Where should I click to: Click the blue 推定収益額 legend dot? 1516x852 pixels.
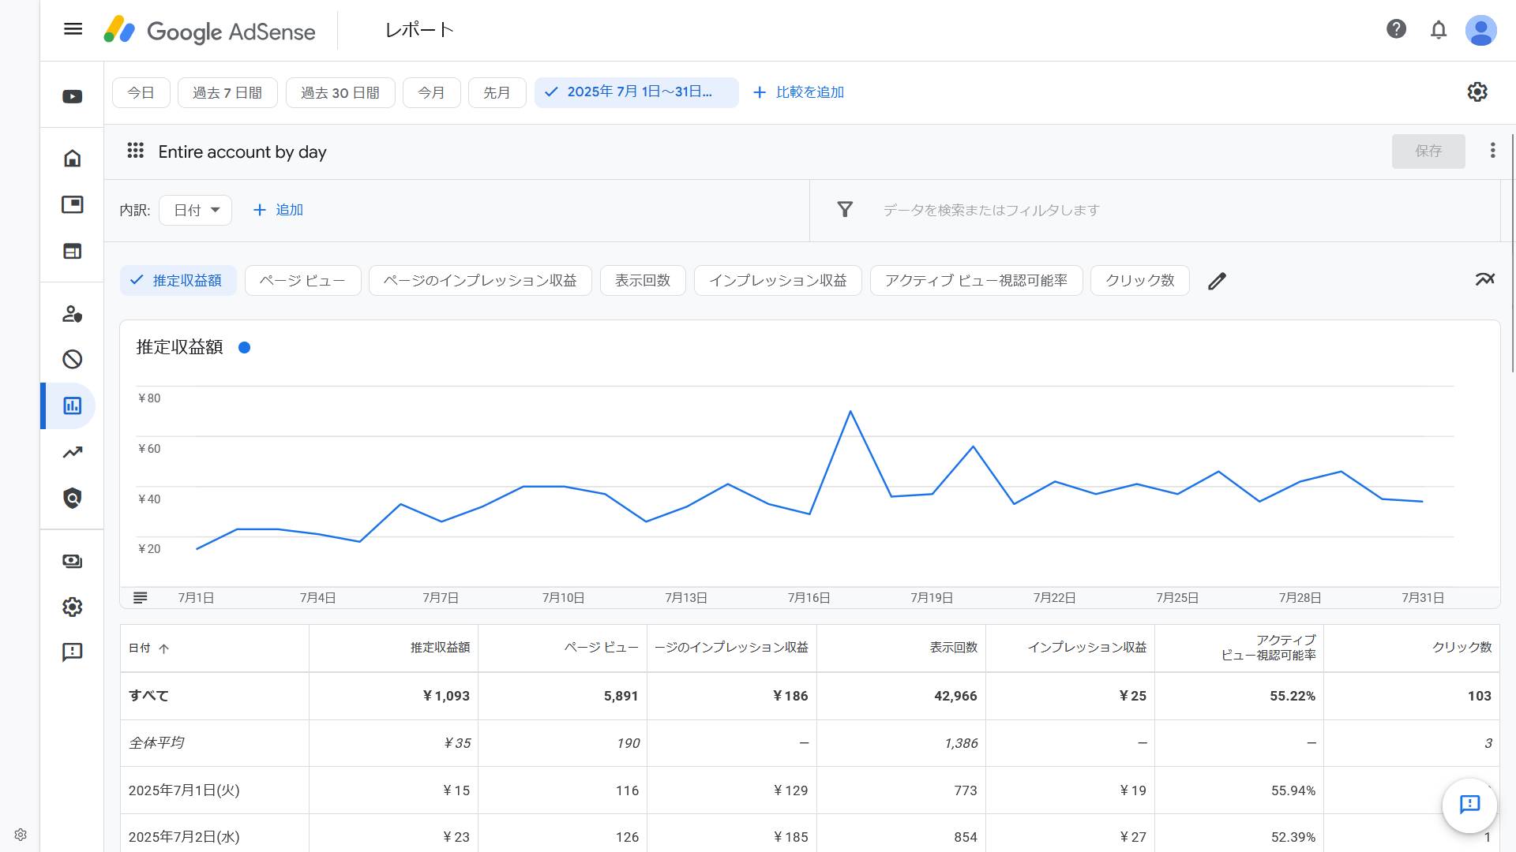[245, 348]
